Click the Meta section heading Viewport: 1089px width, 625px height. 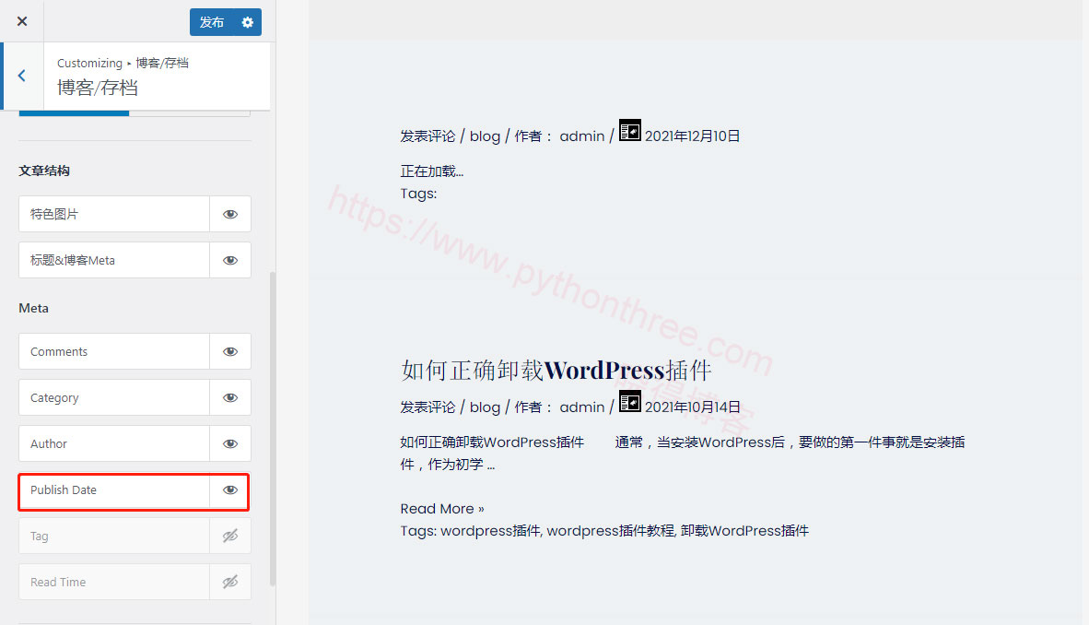pos(33,308)
